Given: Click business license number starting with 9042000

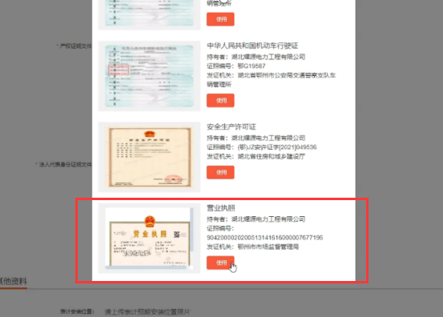Looking at the screenshot, I should coord(264,238).
